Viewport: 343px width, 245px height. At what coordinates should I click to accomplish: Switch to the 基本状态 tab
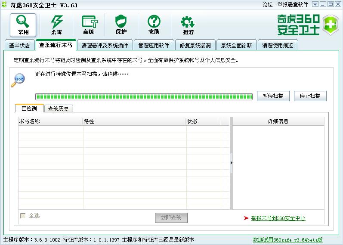19,45
